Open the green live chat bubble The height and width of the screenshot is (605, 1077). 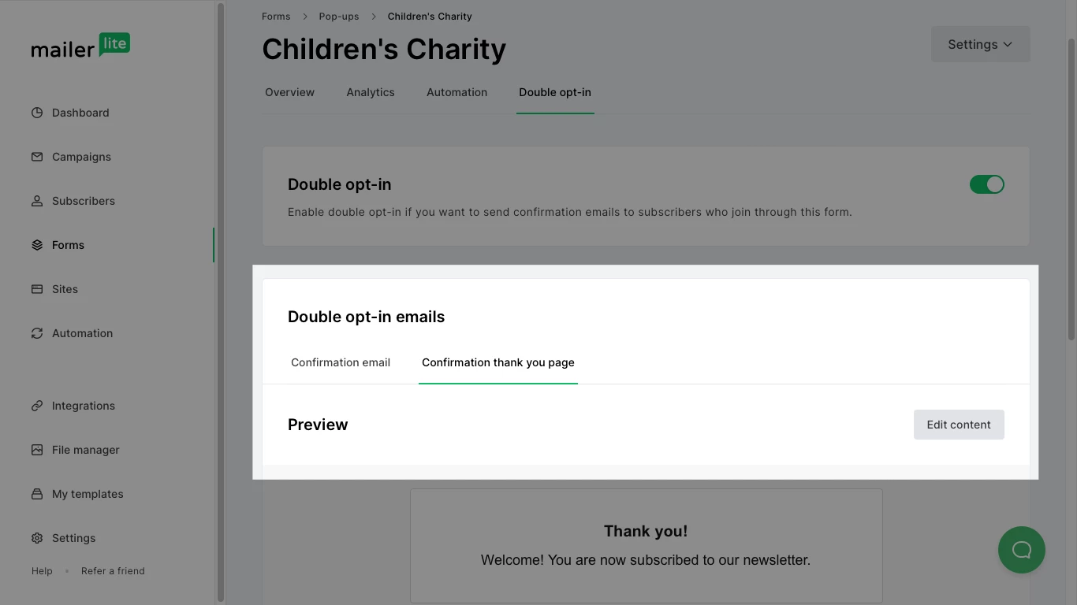pos(1021,550)
